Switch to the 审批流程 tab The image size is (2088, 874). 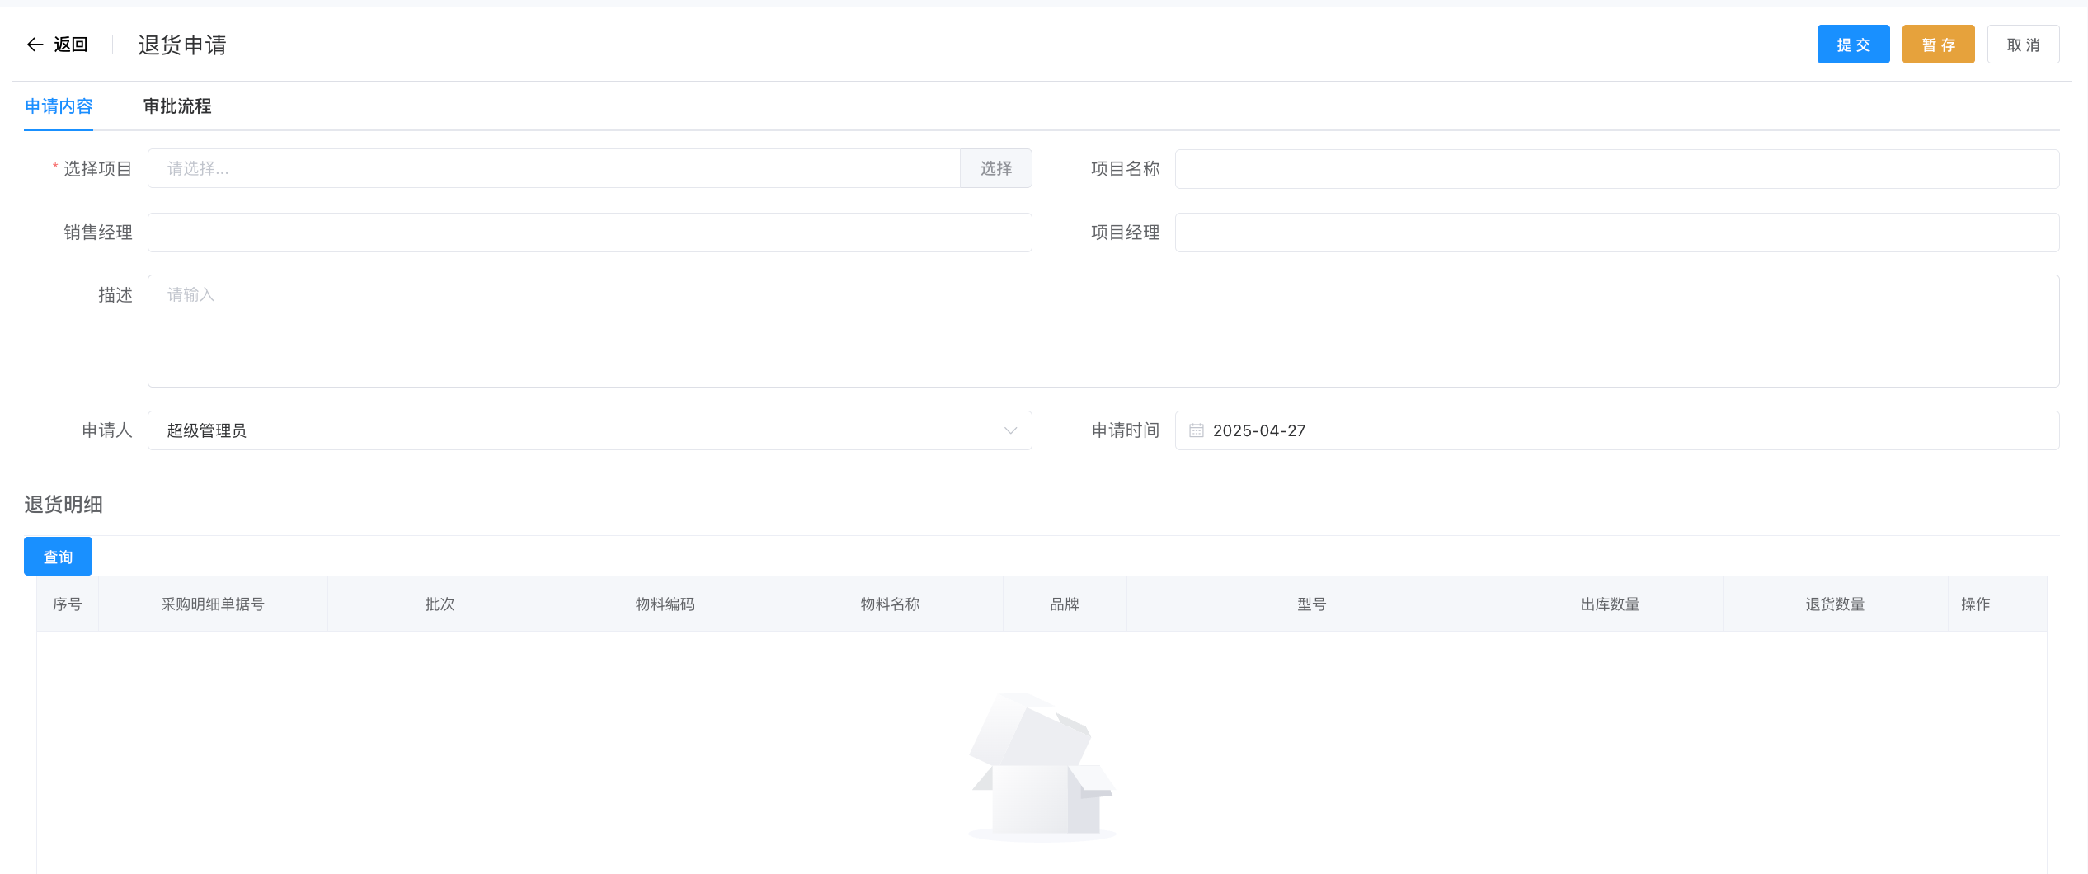point(177,106)
